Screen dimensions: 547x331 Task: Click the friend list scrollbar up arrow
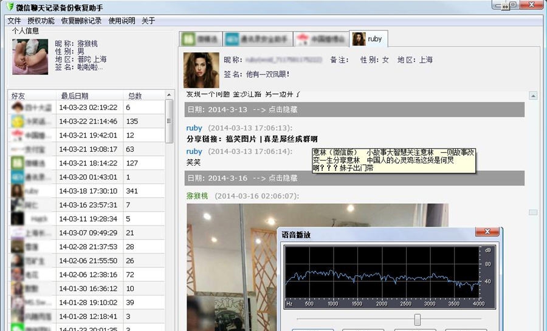(x=169, y=95)
